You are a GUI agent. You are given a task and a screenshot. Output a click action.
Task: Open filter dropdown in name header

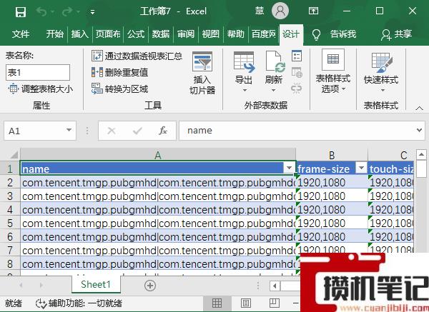289,168
